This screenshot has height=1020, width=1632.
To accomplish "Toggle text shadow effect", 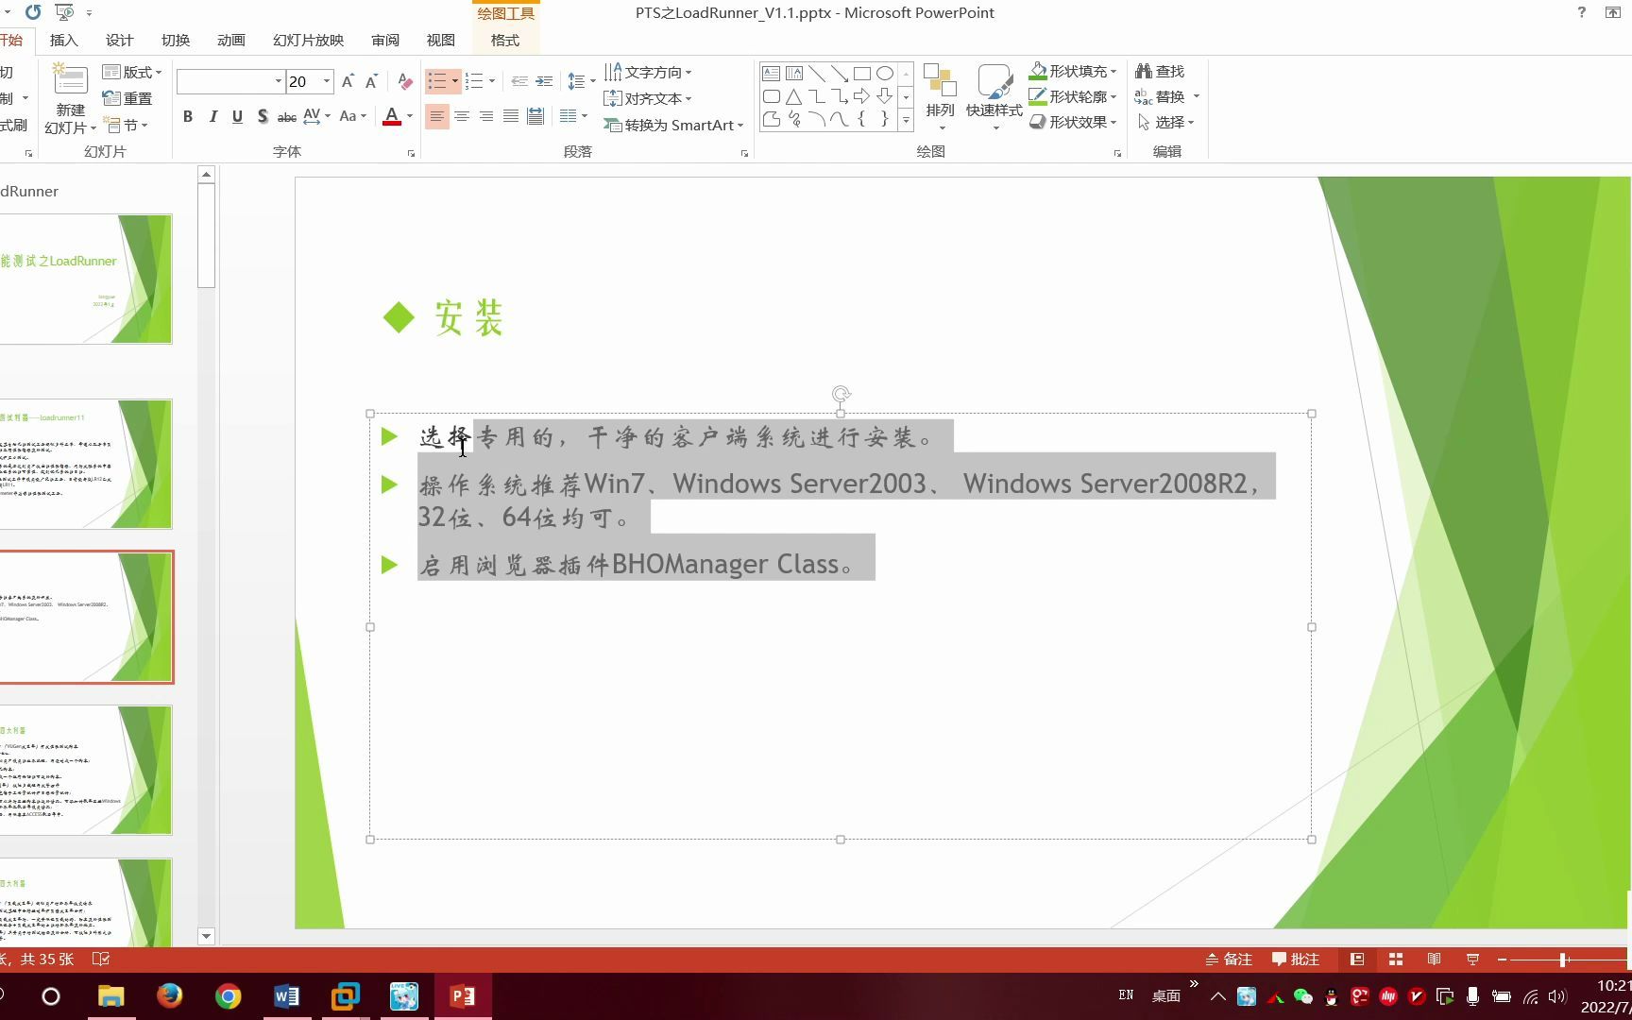I will pyautogui.click(x=262, y=116).
